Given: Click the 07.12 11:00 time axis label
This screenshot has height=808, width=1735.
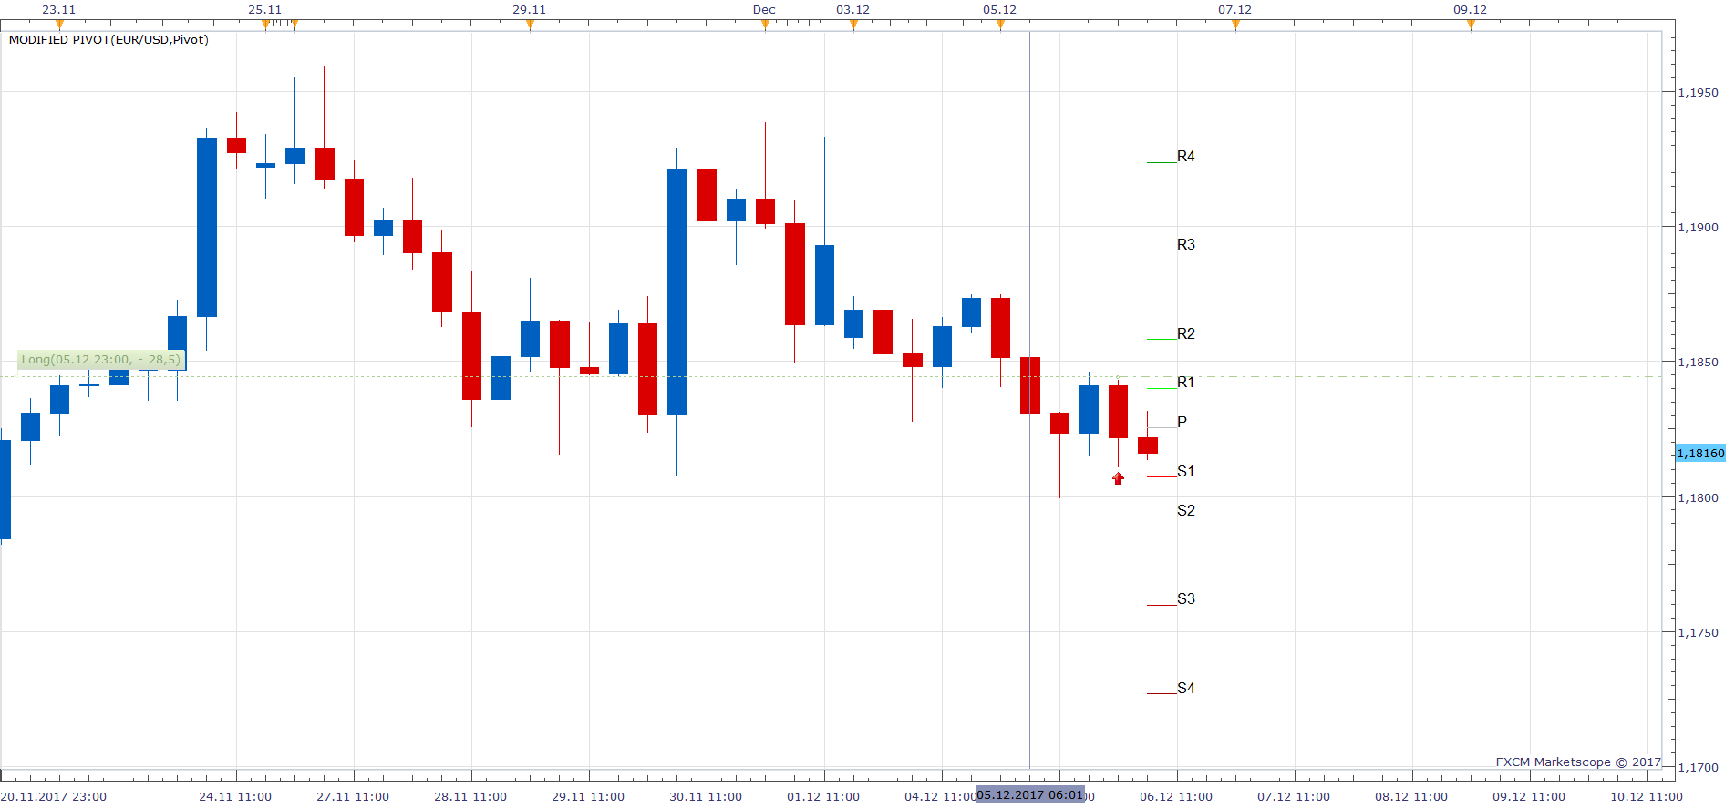Looking at the screenshot, I should point(1294,797).
